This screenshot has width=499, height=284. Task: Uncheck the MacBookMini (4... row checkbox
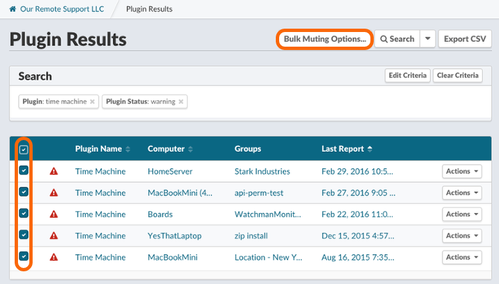[24, 192]
